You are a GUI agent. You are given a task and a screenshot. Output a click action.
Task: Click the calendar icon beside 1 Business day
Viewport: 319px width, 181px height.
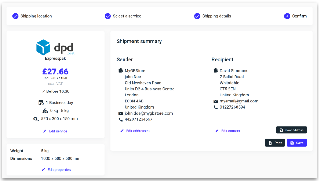click(41, 103)
